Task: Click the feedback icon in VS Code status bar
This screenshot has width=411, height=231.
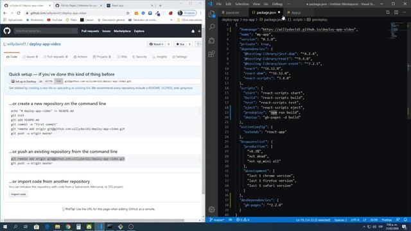Action: click(398, 219)
